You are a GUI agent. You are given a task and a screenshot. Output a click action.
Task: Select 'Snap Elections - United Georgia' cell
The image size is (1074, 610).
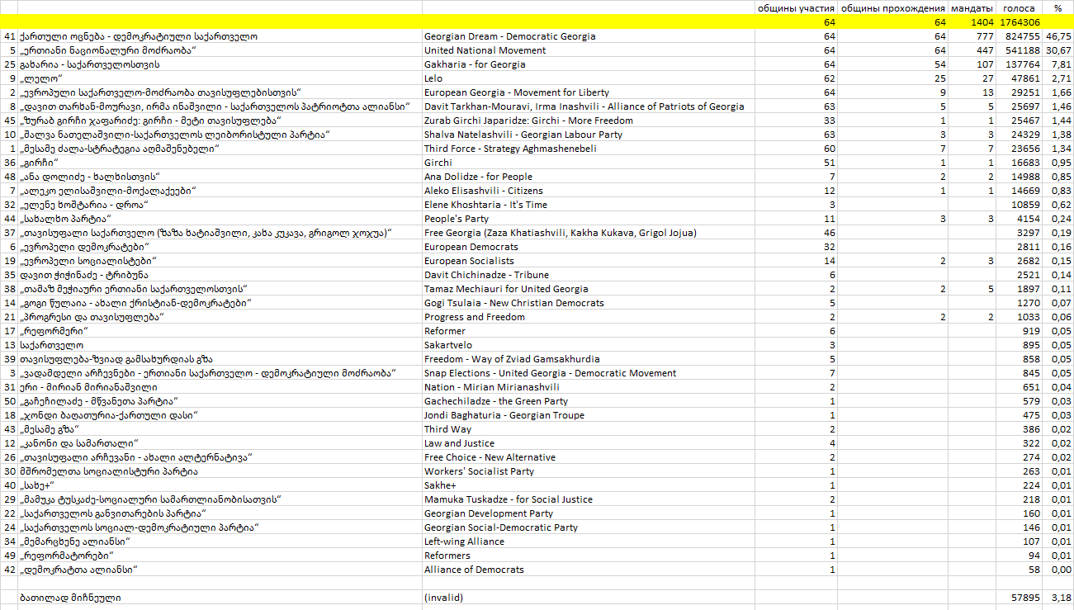pos(589,373)
